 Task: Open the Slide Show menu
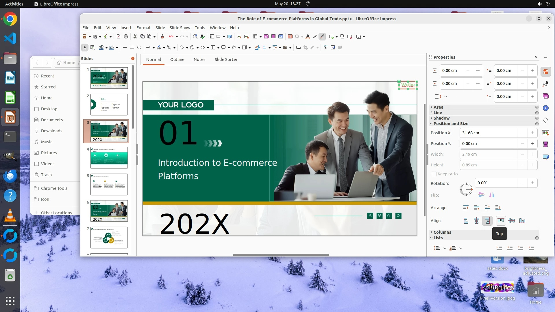[180, 28]
